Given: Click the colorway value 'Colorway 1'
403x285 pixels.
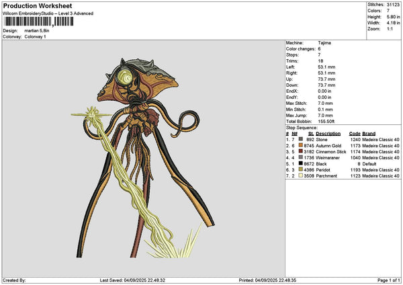Looking at the screenshot, I should pyautogui.click(x=35, y=37).
